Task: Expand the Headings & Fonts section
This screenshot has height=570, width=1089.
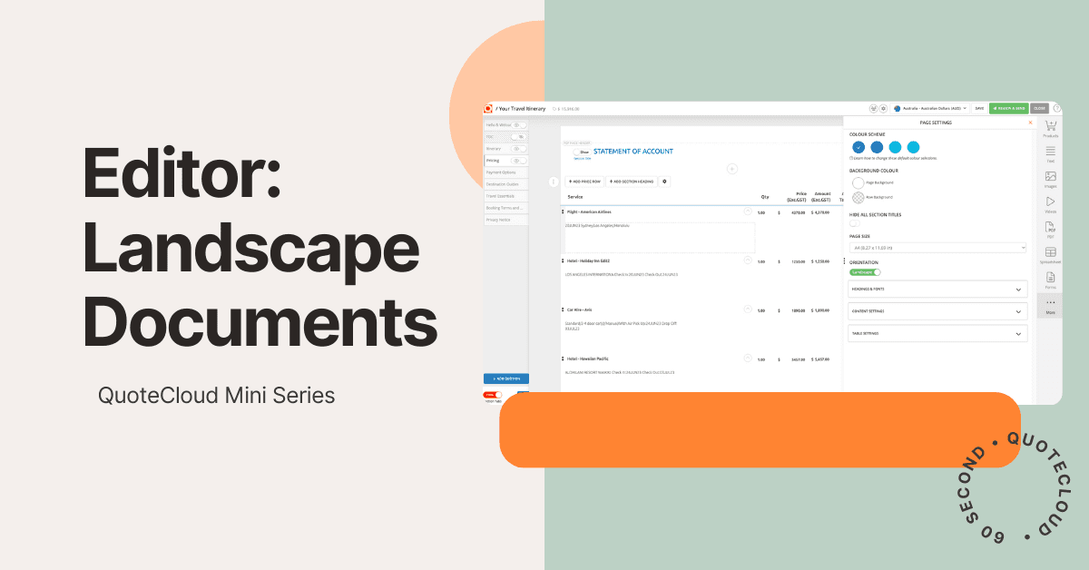Action: [937, 289]
